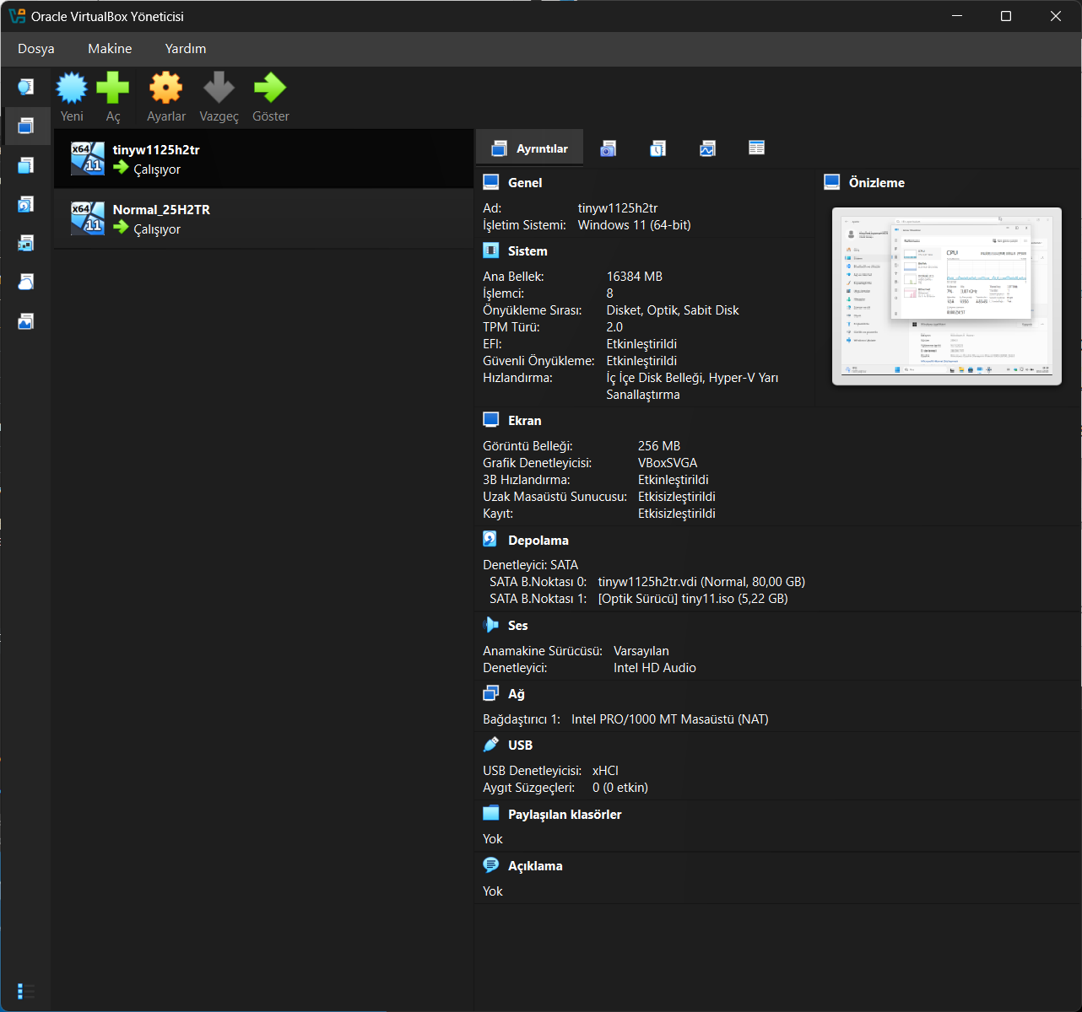Open the Dosya menu
1082x1012 pixels.
pos(36,49)
